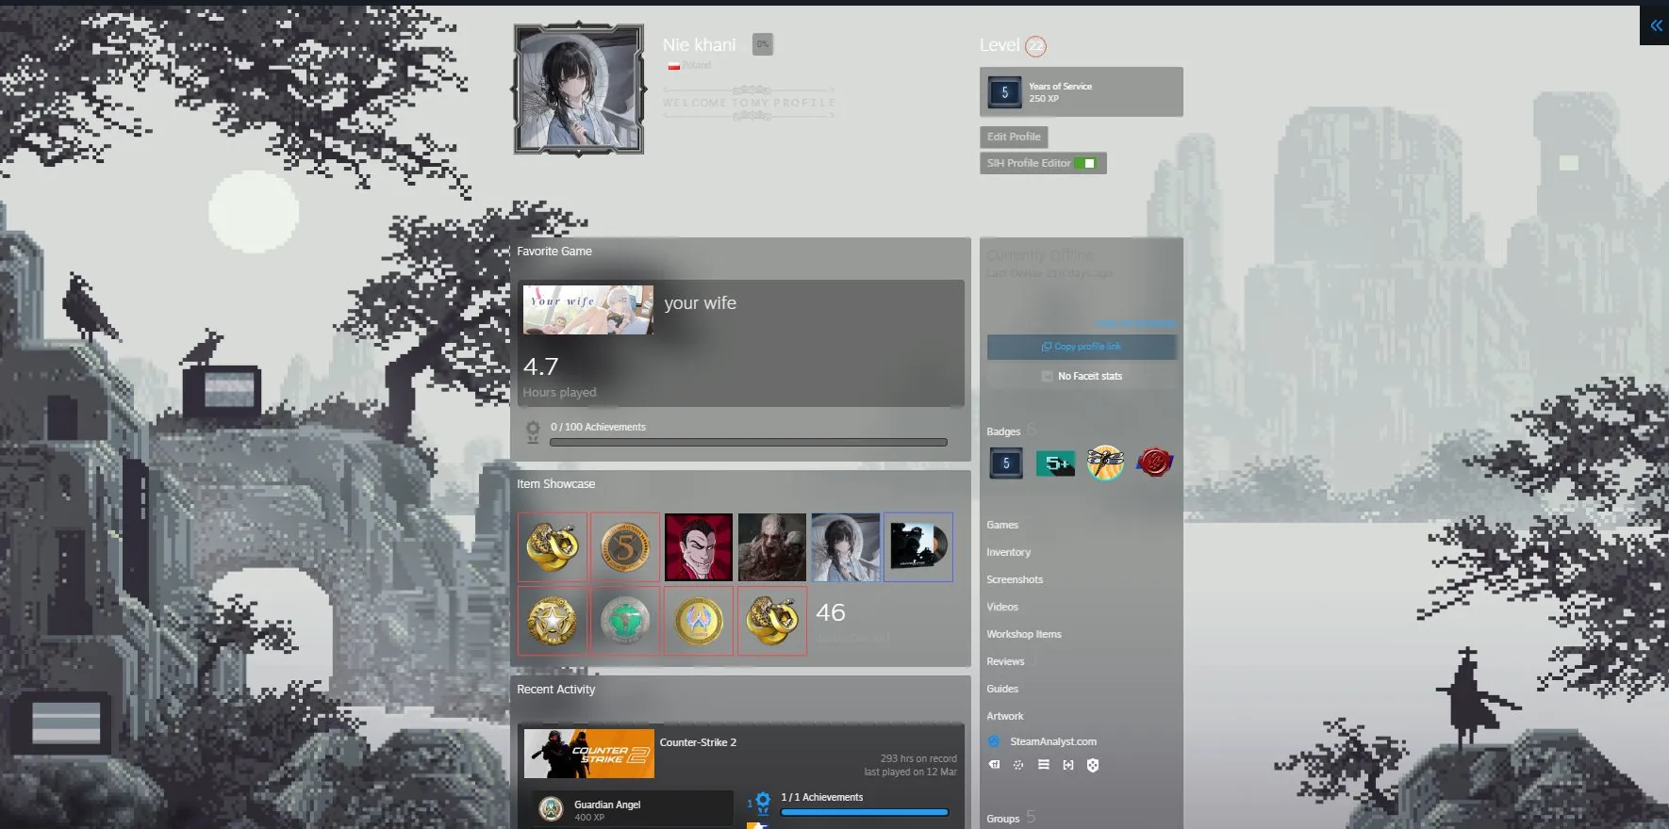Select the music kit vinyl showcase item

918,547
